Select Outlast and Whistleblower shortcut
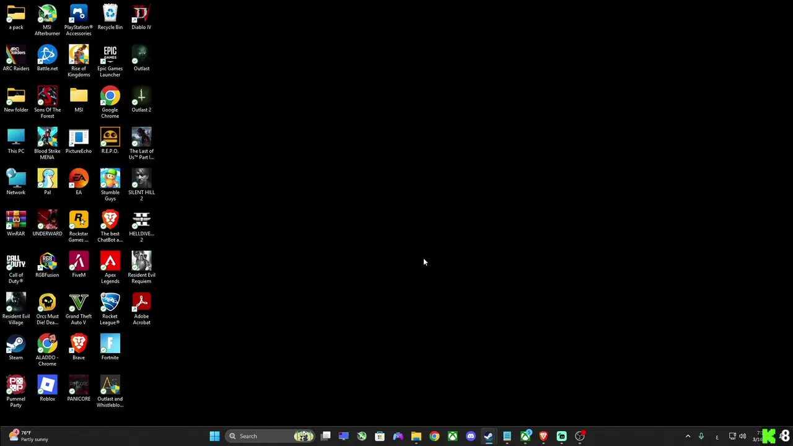The width and height of the screenshot is (793, 446). pos(110,392)
